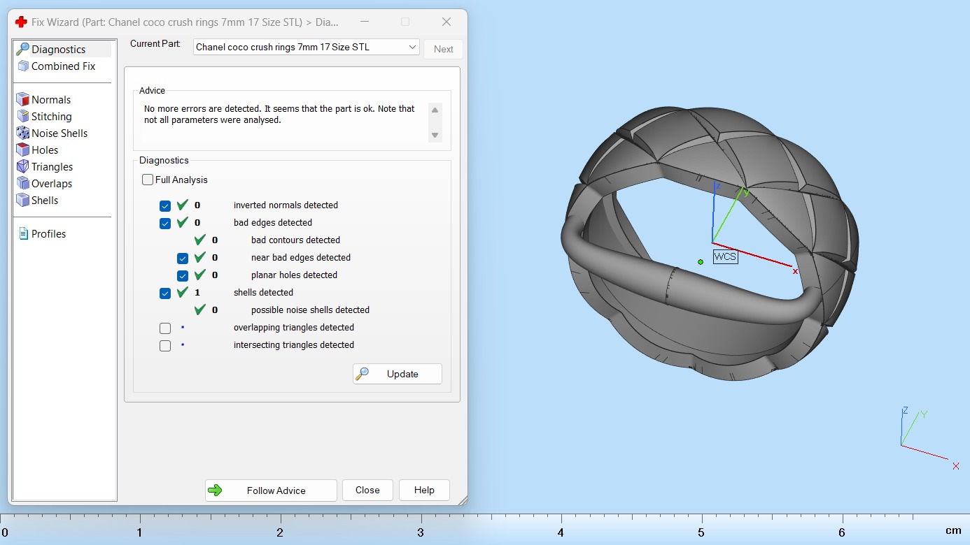Uncheck inverted normals detected checkbox
The width and height of the screenshot is (970, 545).
[165, 205]
